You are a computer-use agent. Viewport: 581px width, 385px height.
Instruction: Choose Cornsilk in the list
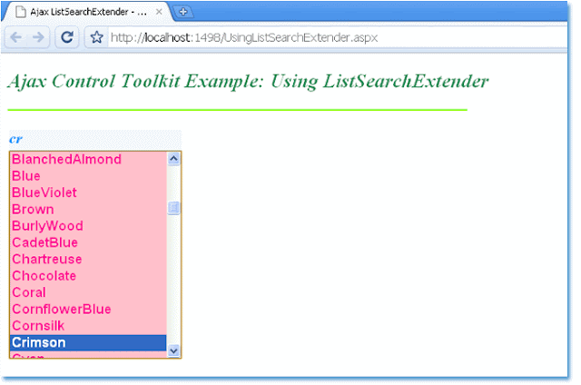click(88, 326)
